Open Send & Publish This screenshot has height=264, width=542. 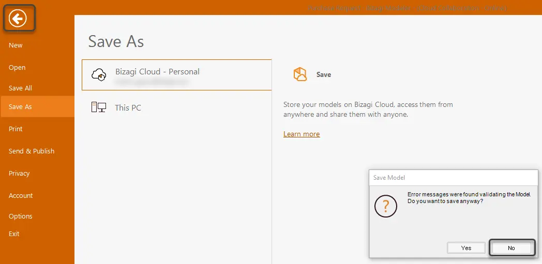pos(32,151)
